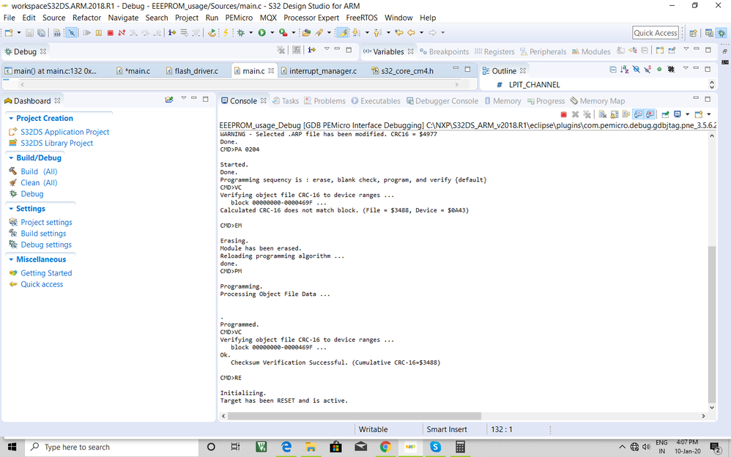Open the Refactor menu
Screen dimensions: 731x457
(86, 18)
